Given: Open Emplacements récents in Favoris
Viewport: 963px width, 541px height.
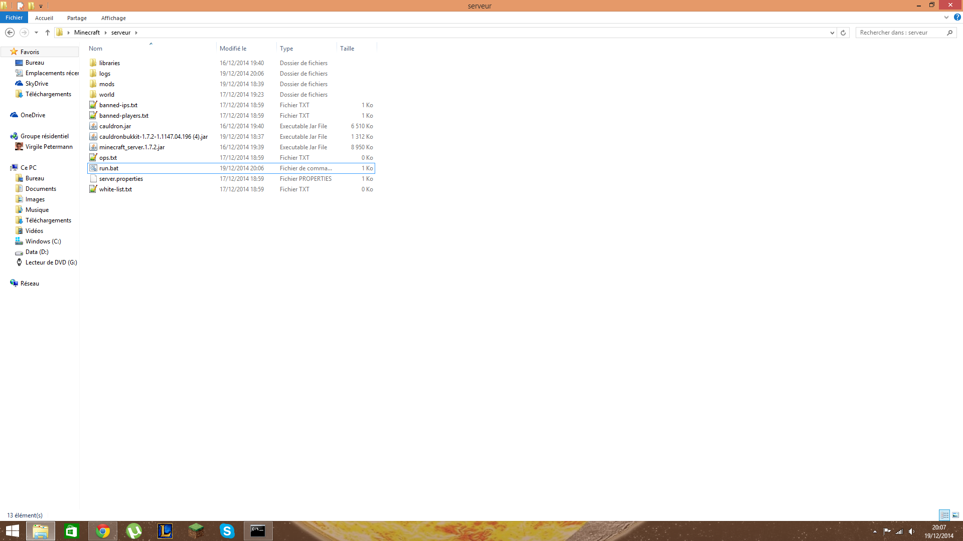Looking at the screenshot, I should pos(52,73).
